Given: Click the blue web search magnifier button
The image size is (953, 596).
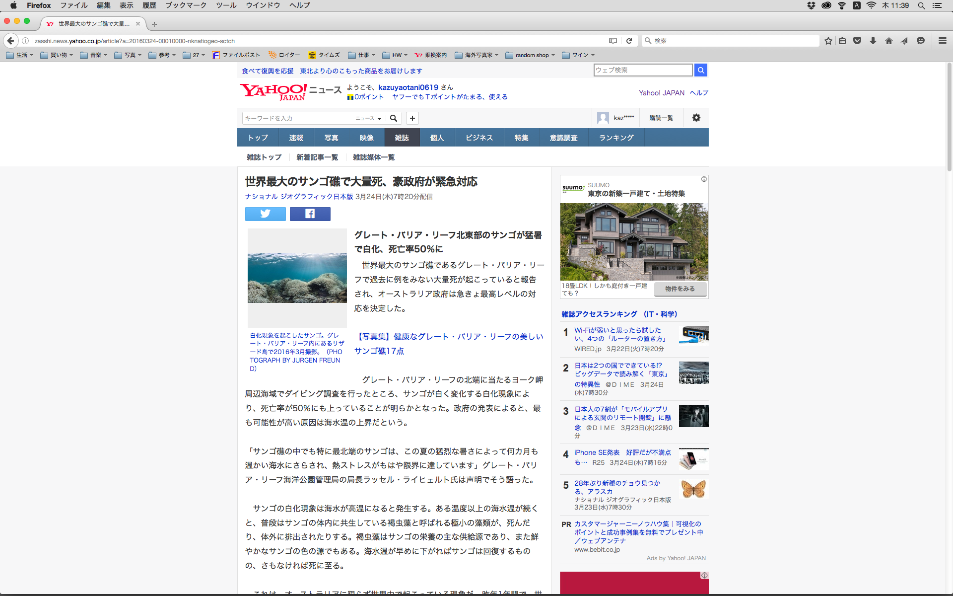Looking at the screenshot, I should [700, 70].
